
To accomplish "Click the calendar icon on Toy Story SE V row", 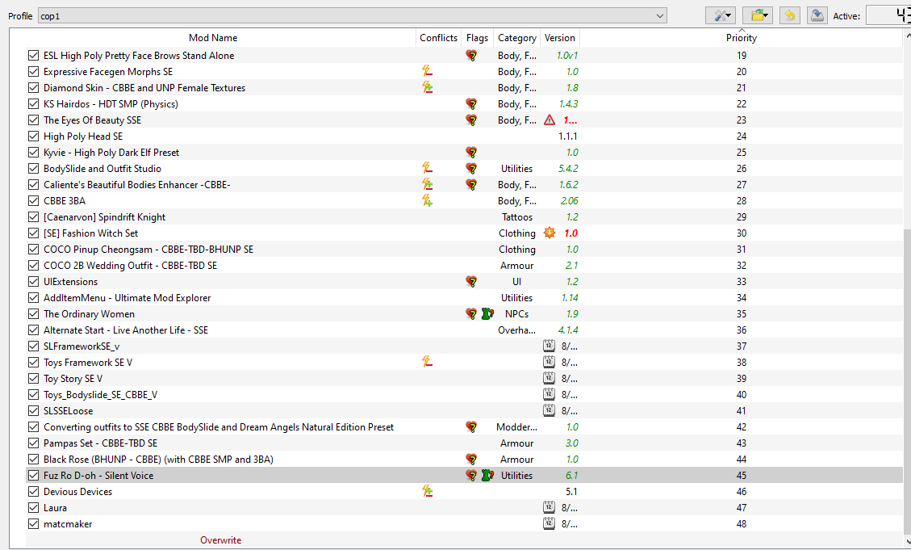I will [x=549, y=379].
